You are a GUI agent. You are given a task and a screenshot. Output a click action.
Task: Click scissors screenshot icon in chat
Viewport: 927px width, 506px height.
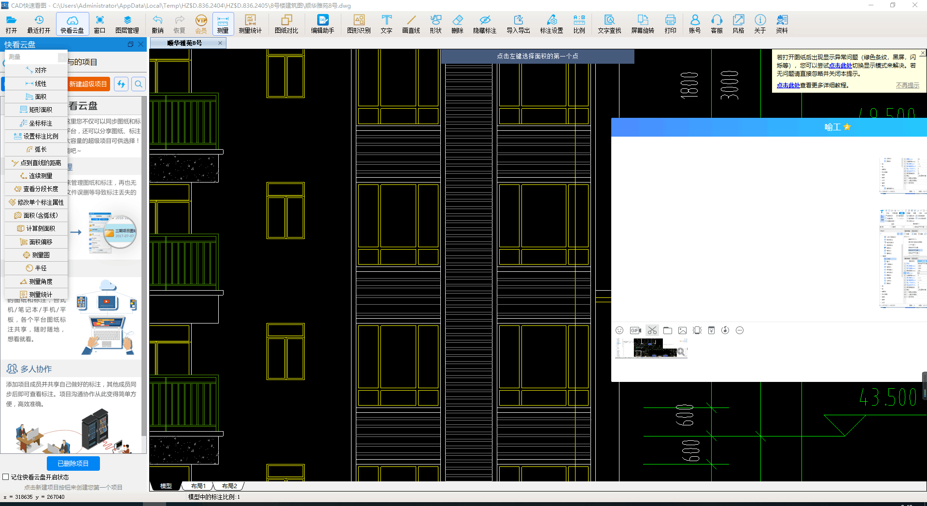pos(652,330)
